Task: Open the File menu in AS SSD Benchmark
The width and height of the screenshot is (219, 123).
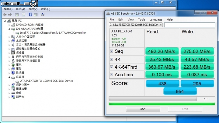Action: pyautogui.click(x=112, y=19)
